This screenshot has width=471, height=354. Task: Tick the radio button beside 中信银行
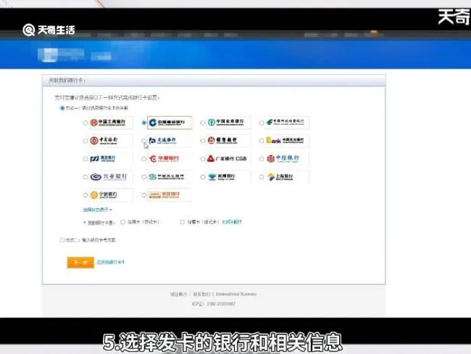[x=262, y=159]
